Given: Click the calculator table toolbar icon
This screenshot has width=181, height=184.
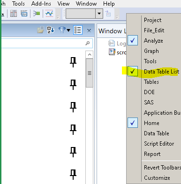Looking at the screenshot, I should coord(14,14).
